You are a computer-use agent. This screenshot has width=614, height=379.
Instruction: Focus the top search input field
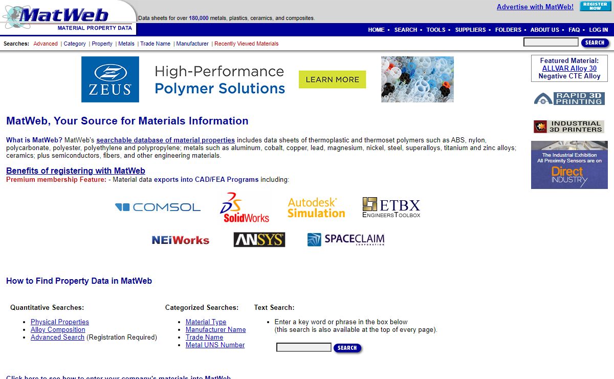tap(551, 42)
